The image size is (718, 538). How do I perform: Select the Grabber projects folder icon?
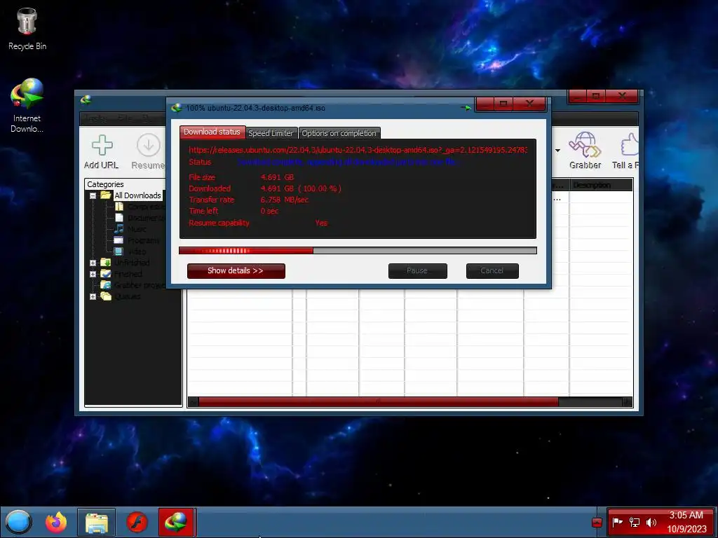pyautogui.click(x=106, y=284)
